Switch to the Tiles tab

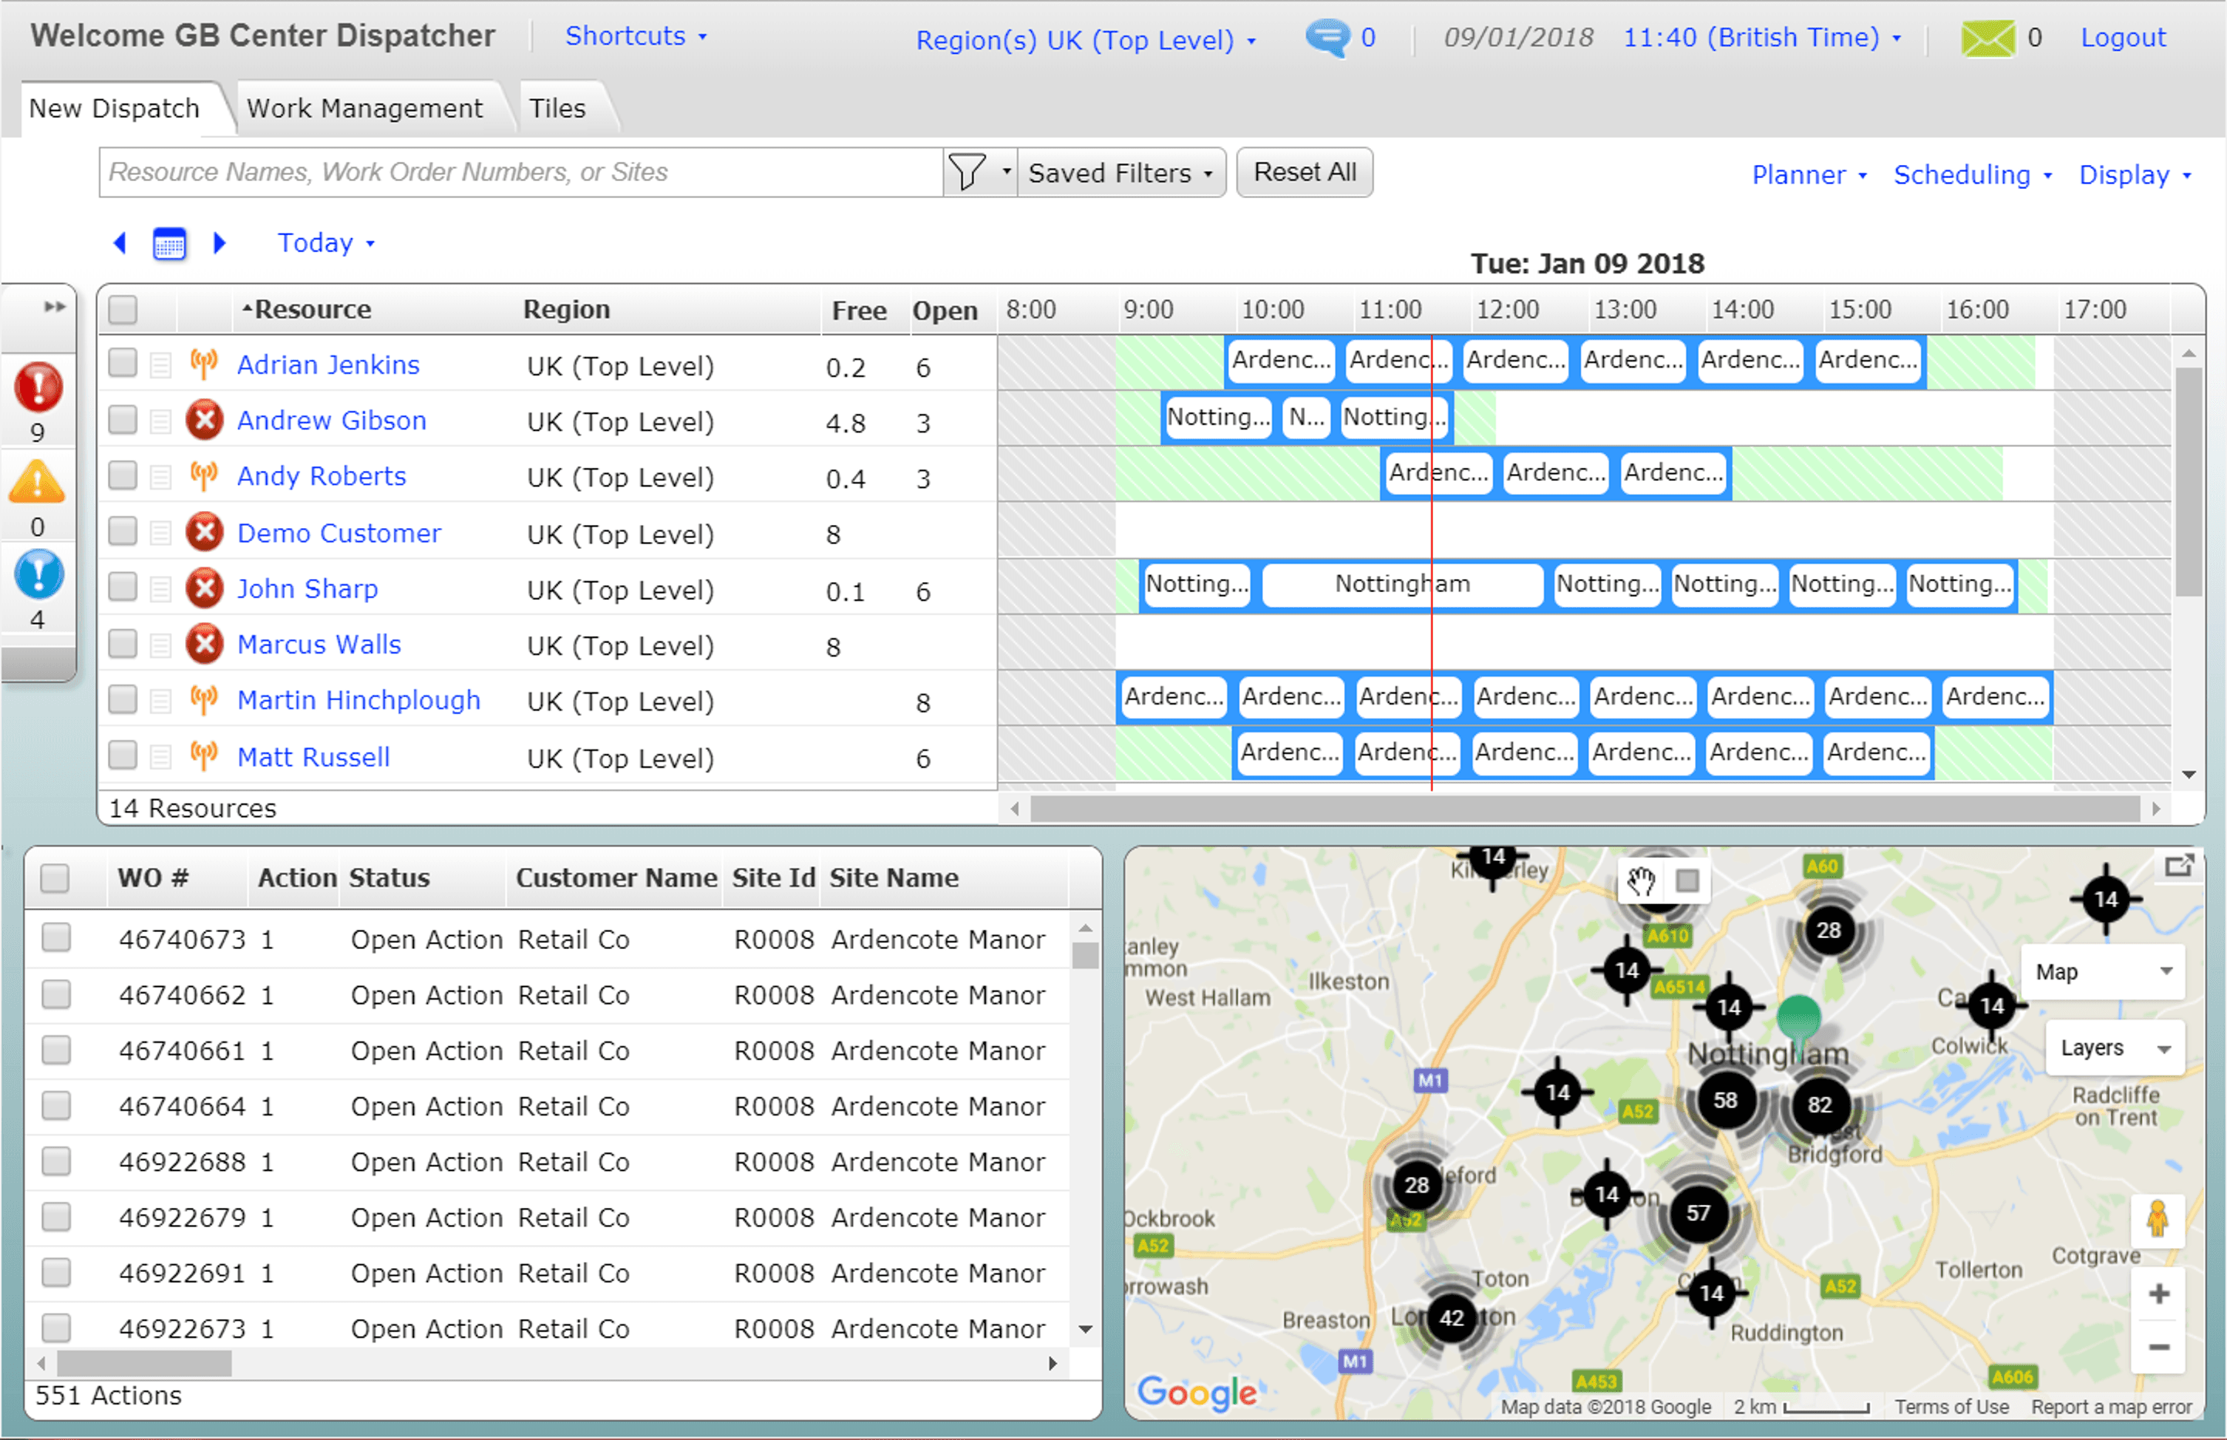click(557, 109)
